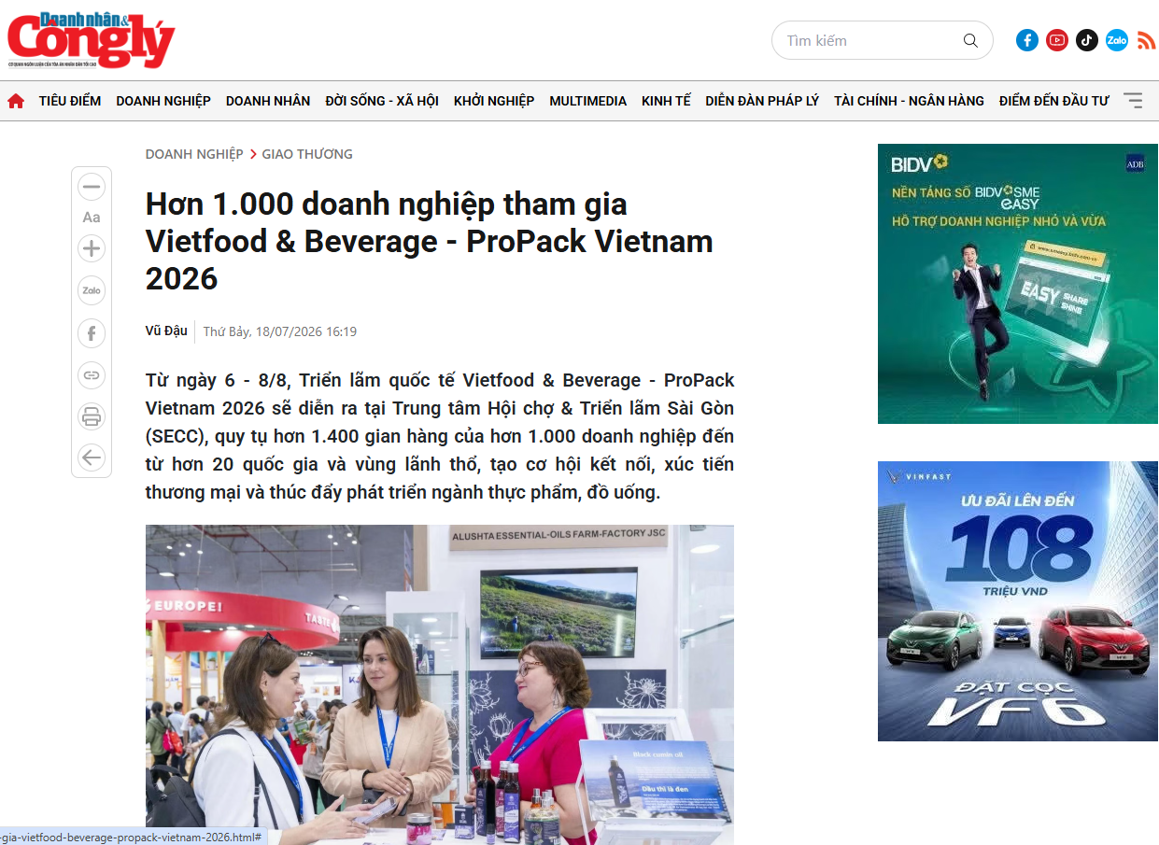Print article using printer icon
The image size is (1159, 845).
point(92,415)
